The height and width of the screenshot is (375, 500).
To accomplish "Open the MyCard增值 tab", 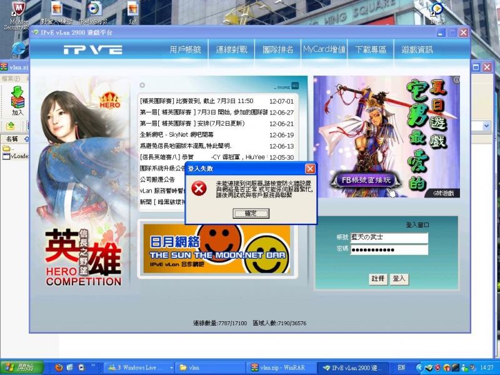I will 324,49.
